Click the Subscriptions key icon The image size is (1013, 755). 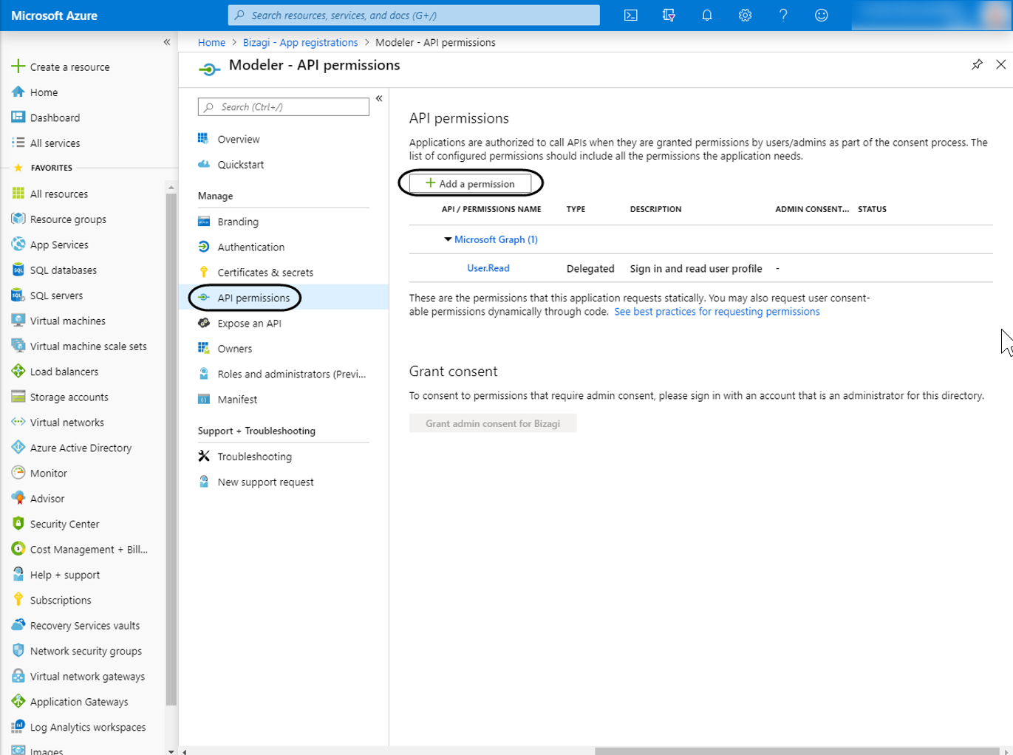pos(18,599)
